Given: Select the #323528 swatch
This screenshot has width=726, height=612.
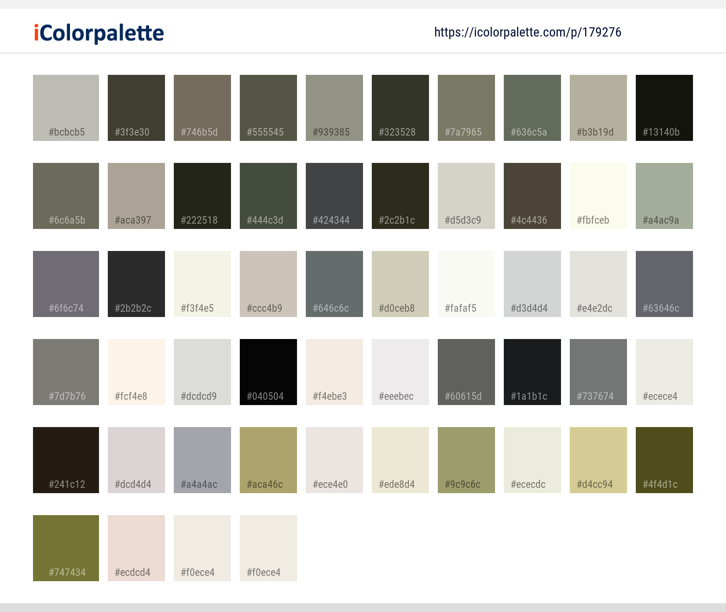Looking at the screenshot, I should tap(400, 108).
